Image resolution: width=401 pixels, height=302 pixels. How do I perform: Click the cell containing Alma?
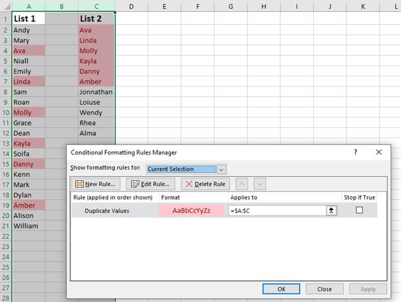coord(97,133)
